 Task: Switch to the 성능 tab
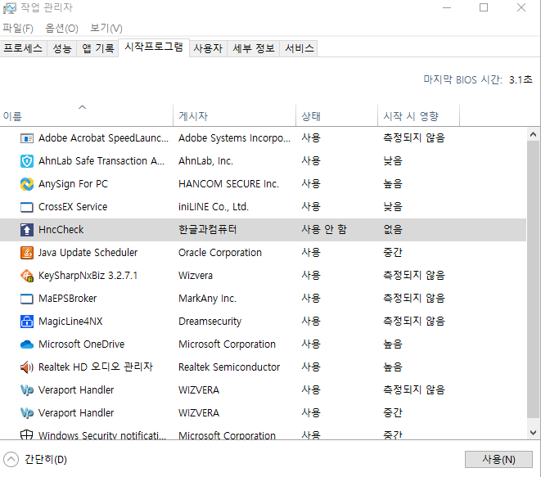coord(61,48)
